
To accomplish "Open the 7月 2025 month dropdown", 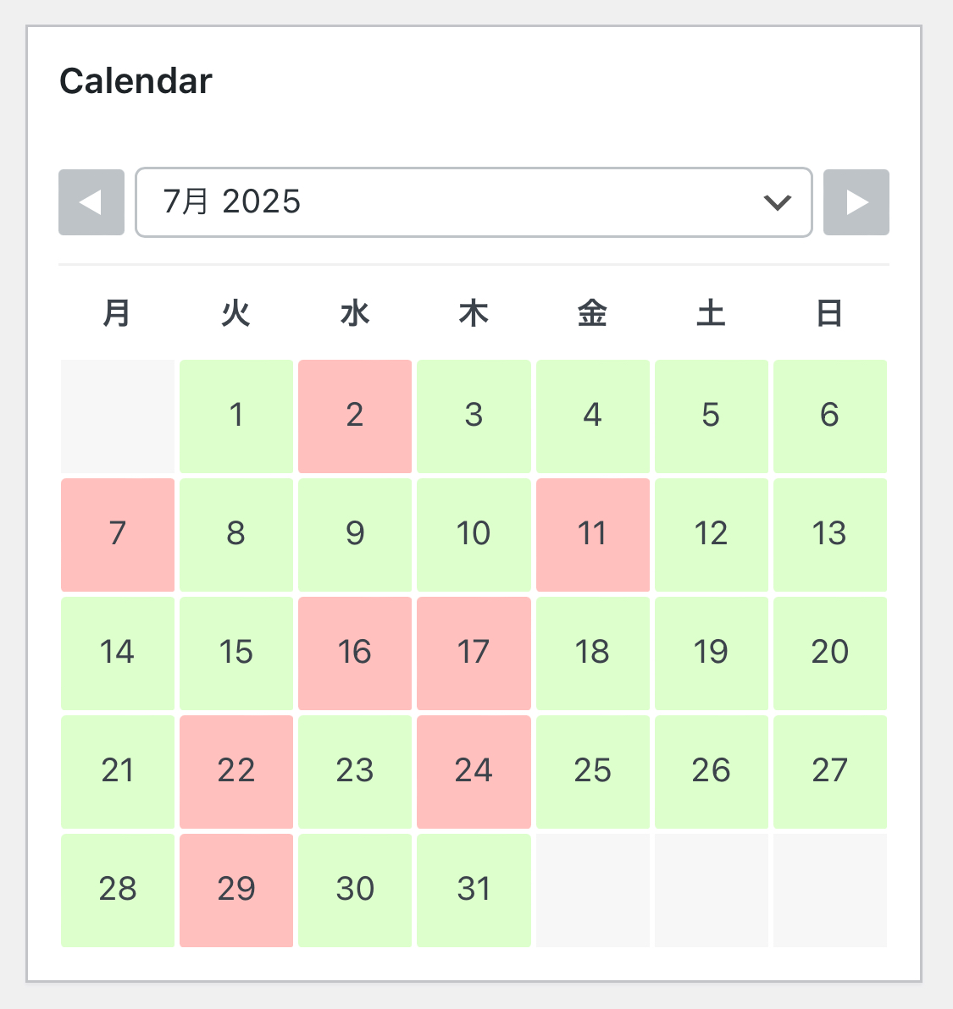I will [x=474, y=202].
